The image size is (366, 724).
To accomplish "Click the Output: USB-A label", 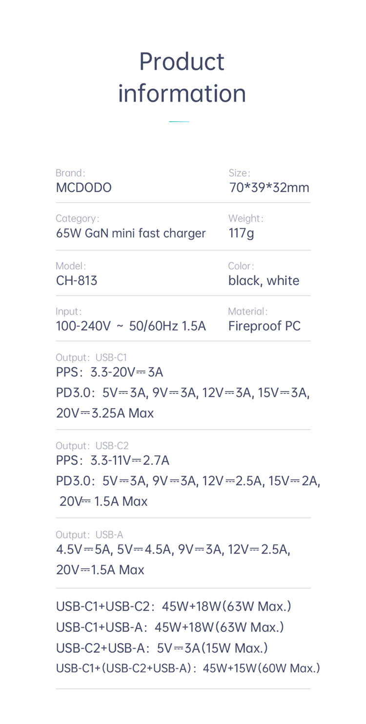I will [89, 535].
